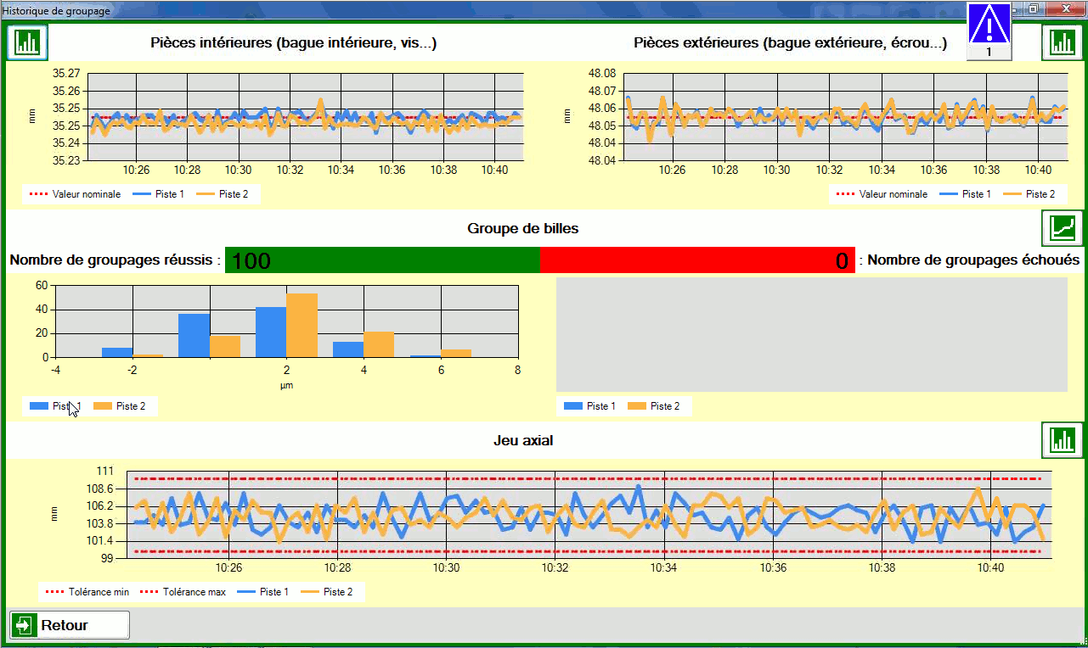
Task: Click line chart icon in Groupe de billes
Action: coord(1062,227)
